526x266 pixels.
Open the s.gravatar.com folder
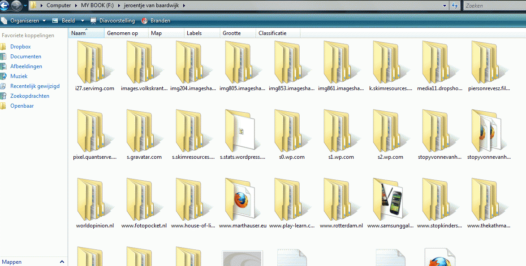pyautogui.click(x=144, y=135)
